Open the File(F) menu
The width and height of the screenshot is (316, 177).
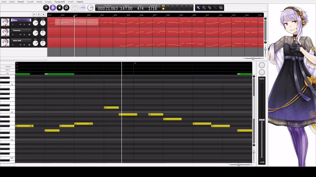pos(4,2)
